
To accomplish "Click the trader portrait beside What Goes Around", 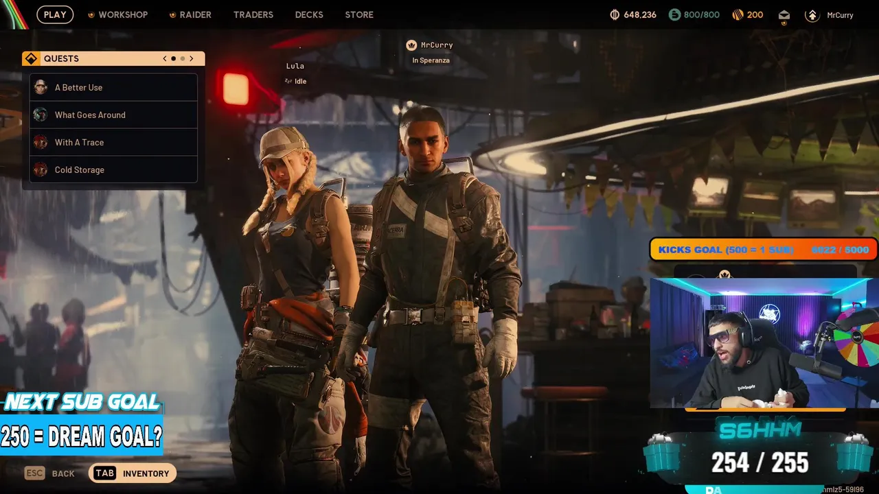I will click(x=41, y=115).
